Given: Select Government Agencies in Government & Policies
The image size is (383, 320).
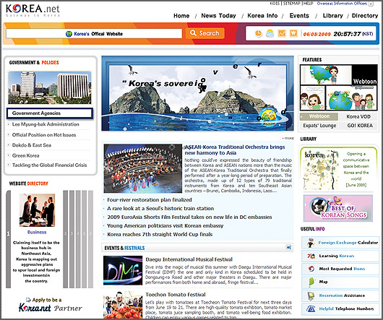Looking at the screenshot, I should pyautogui.click(x=50, y=113).
